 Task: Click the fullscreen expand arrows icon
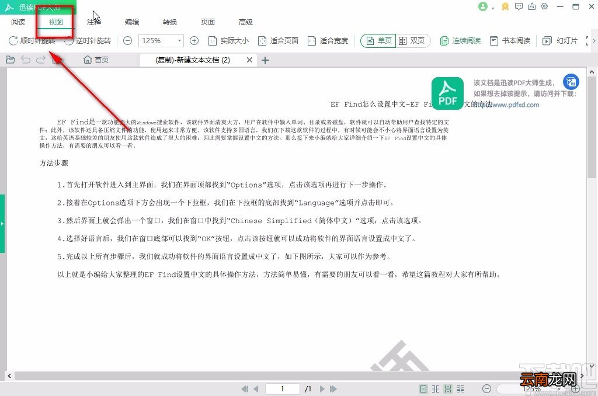(x=587, y=40)
